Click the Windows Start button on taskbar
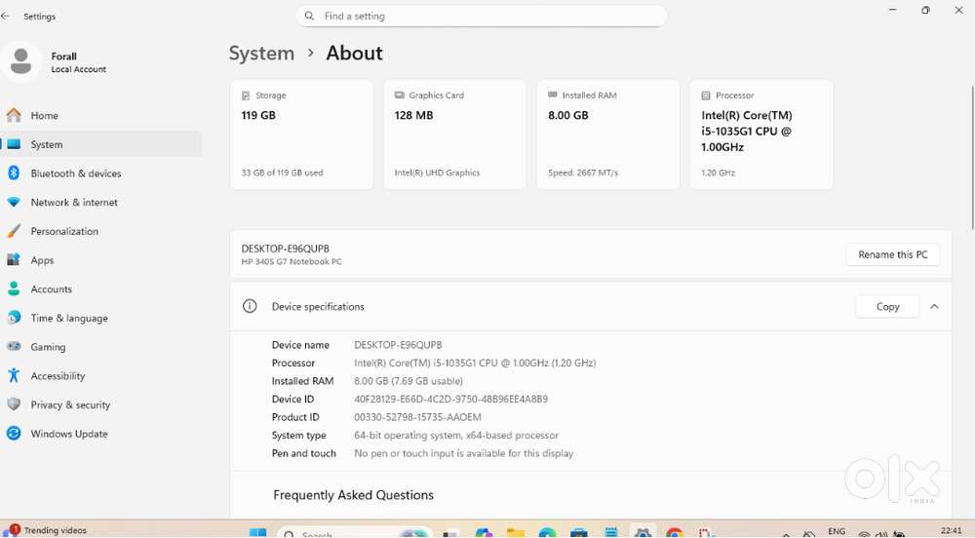 coord(257,533)
